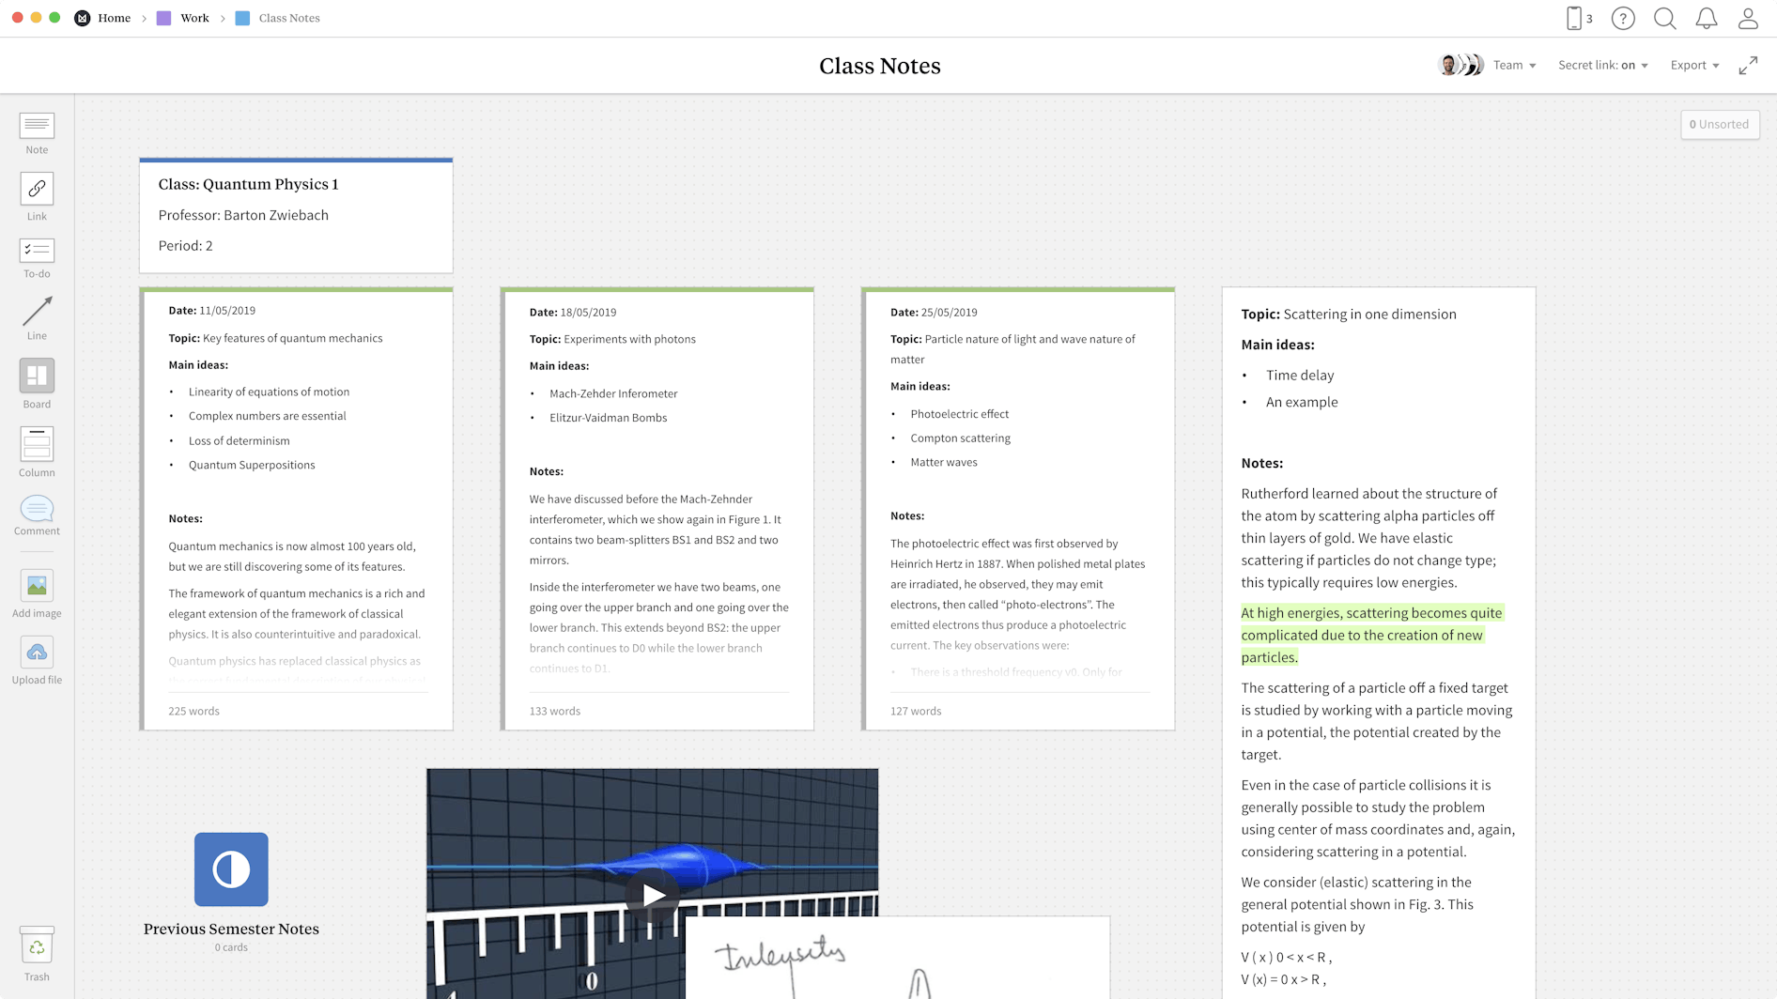Open the Previous Semester Notes board
The width and height of the screenshot is (1777, 999).
click(231, 869)
